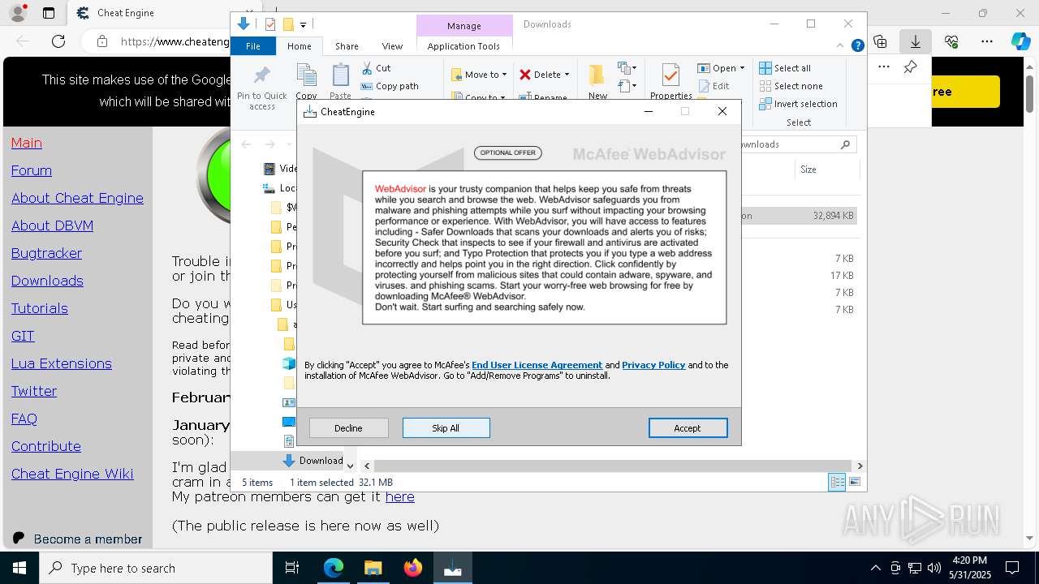
Task: Click the Properties checkmark icon
Action: click(x=670, y=75)
